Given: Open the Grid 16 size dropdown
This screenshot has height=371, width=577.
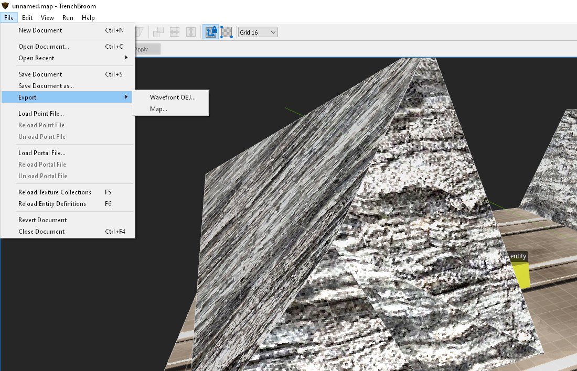Looking at the screenshot, I should pos(258,32).
